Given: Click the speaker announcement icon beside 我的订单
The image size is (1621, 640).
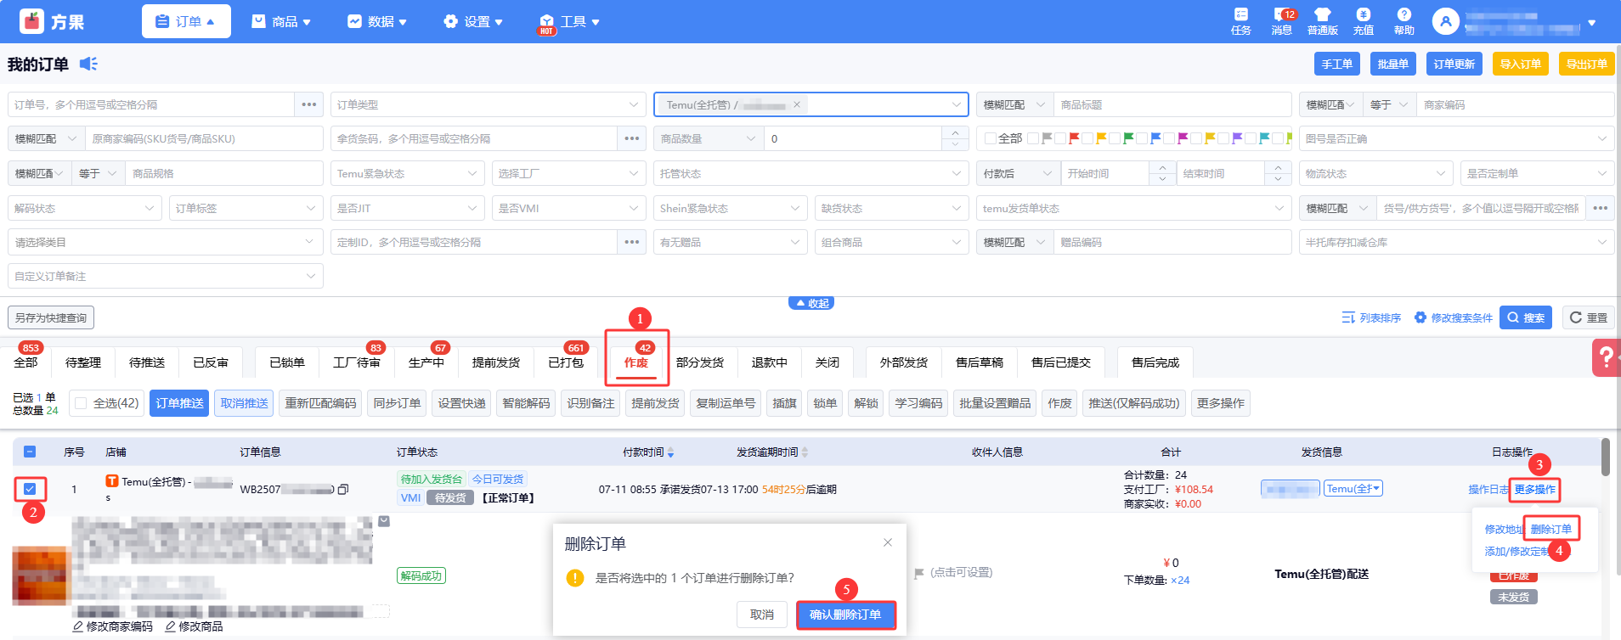Looking at the screenshot, I should [88, 64].
